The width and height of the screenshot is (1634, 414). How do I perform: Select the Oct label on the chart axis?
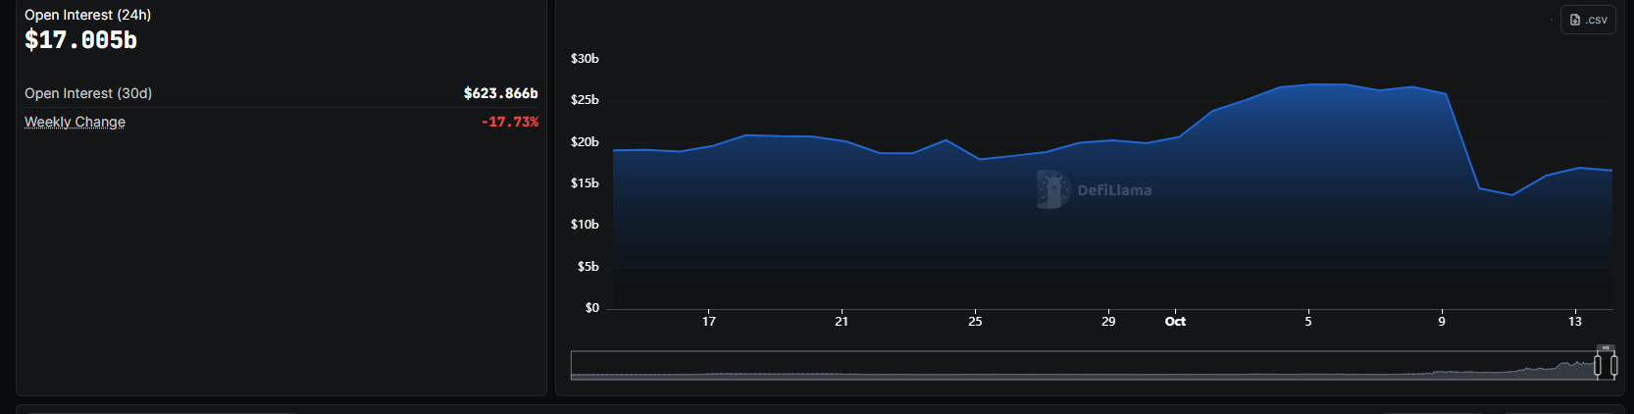(x=1175, y=322)
